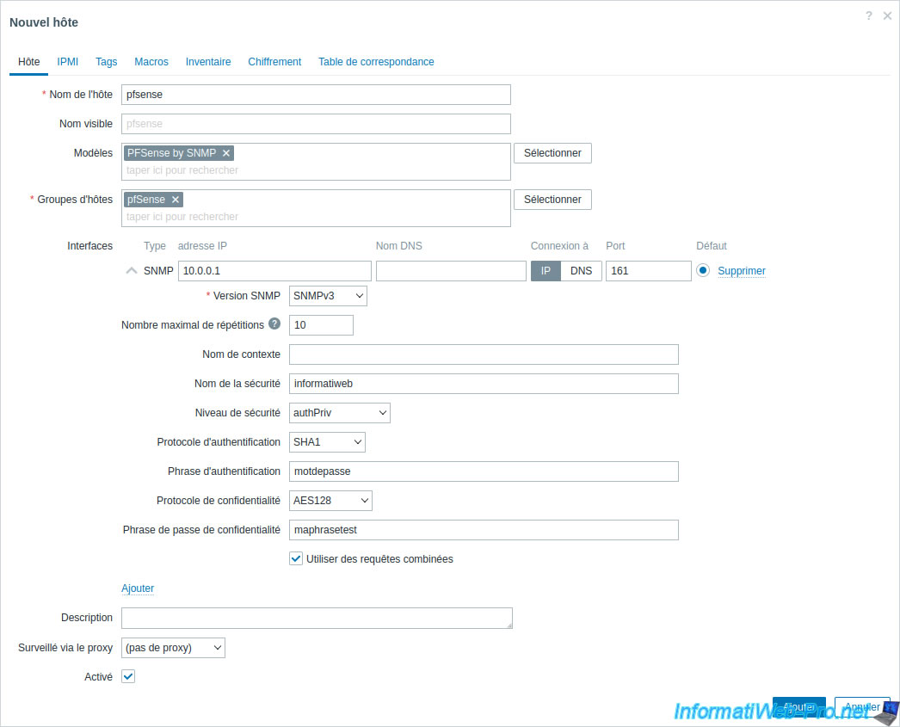
Task: Select DNS in Connexion à toggle
Action: 581,271
